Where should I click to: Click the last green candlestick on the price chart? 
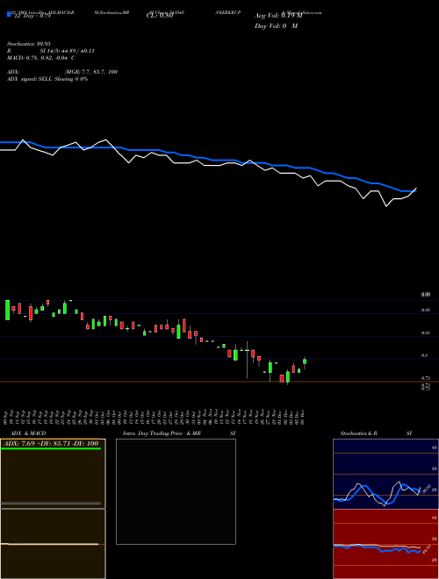click(x=305, y=361)
